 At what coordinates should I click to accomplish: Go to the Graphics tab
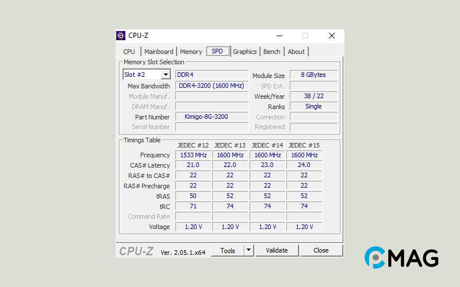[x=245, y=52]
